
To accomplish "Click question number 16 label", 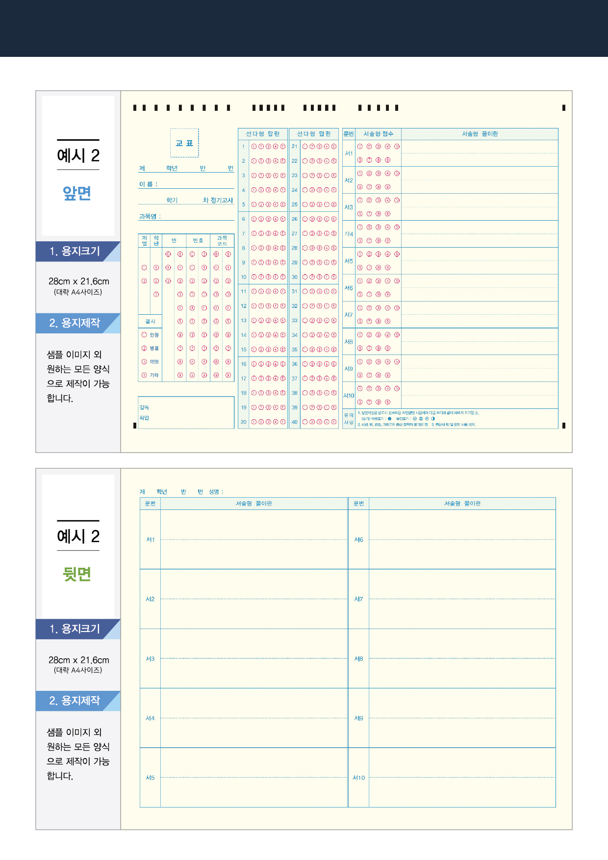I will (x=244, y=364).
